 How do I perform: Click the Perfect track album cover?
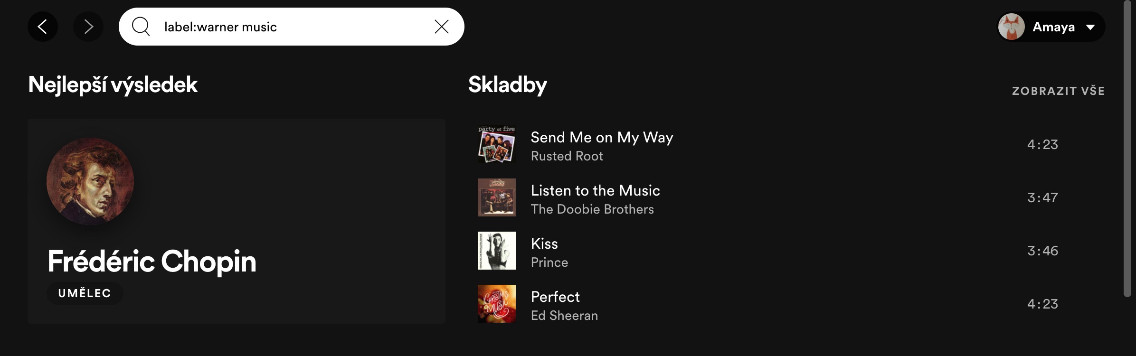(x=497, y=304)
